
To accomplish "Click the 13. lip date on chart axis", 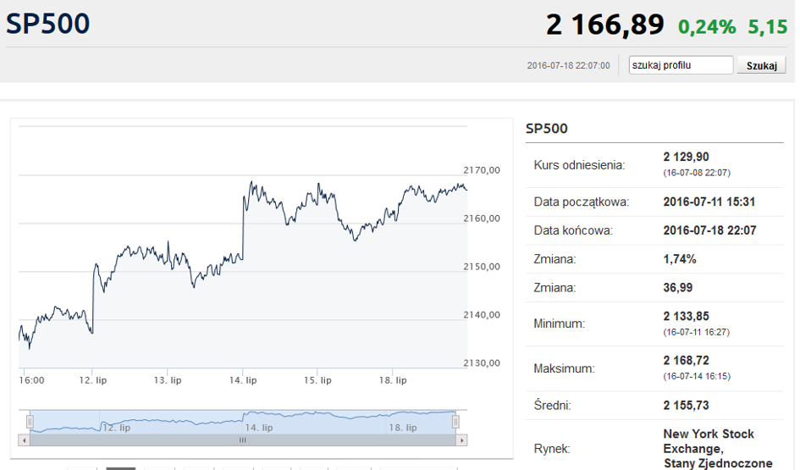I will (x=168, y=380).
